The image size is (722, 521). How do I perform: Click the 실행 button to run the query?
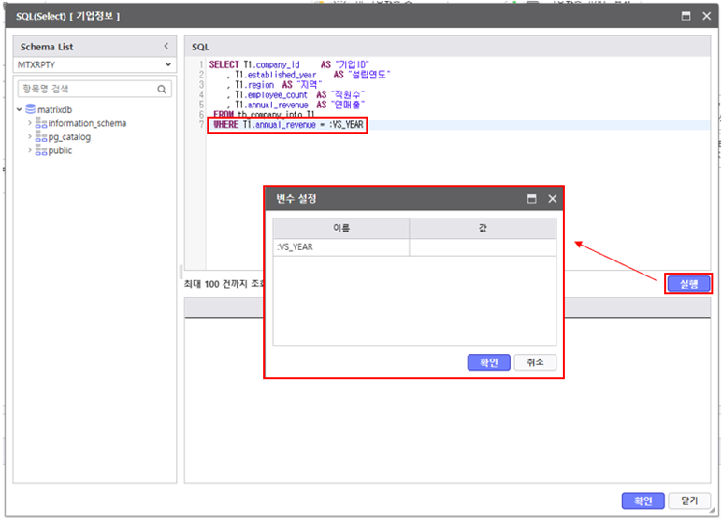688,284
